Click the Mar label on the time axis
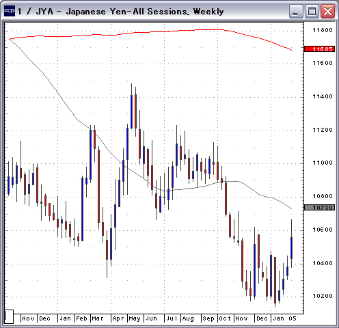Image resolution: width=339 pixels, height=328 pixels. 98,318
